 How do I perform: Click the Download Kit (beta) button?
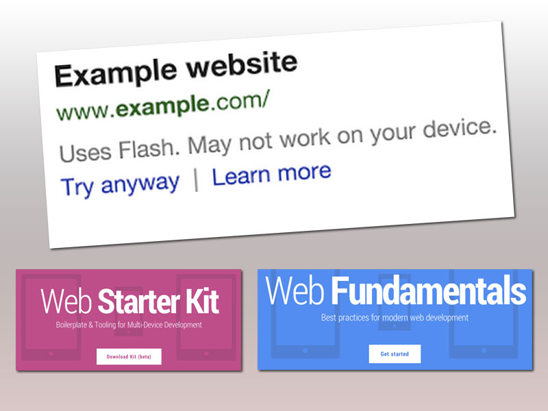pos(129,356)
